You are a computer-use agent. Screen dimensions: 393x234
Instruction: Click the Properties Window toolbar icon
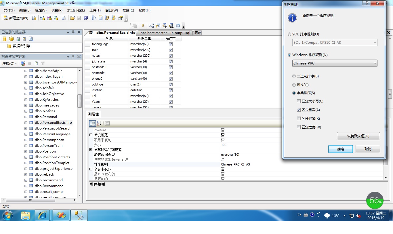(x=121, y=18)
